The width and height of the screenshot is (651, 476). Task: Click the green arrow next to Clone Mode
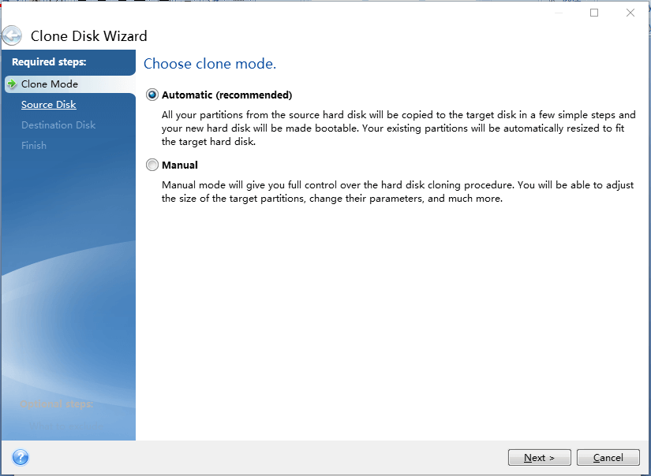[12, 84]
